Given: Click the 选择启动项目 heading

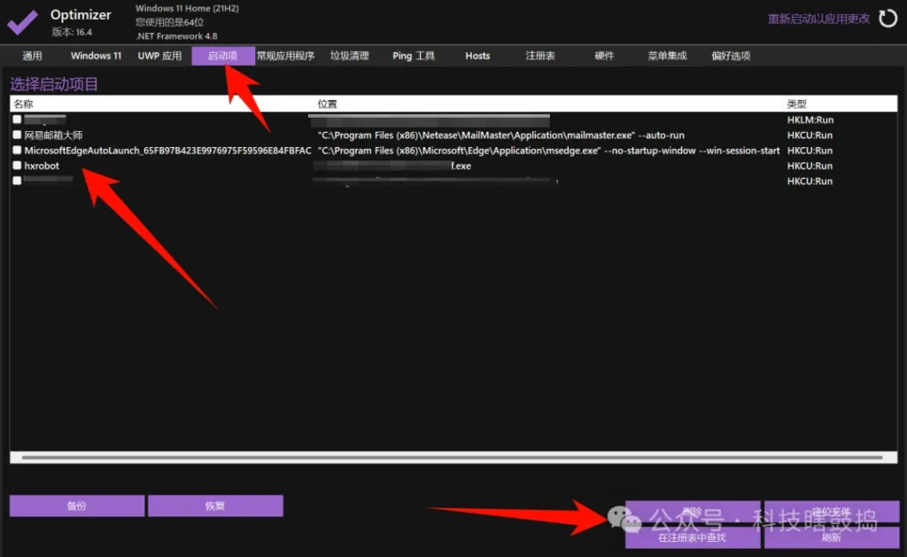Looking at the screenshot, I should [54, 84].
